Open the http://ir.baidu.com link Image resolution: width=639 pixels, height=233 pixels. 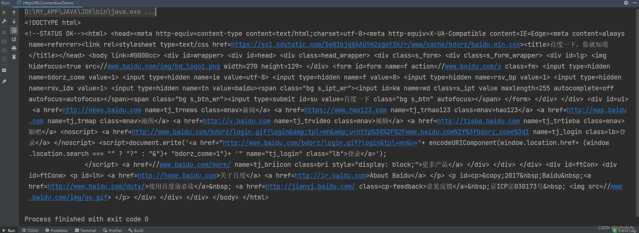coord(330,175)
